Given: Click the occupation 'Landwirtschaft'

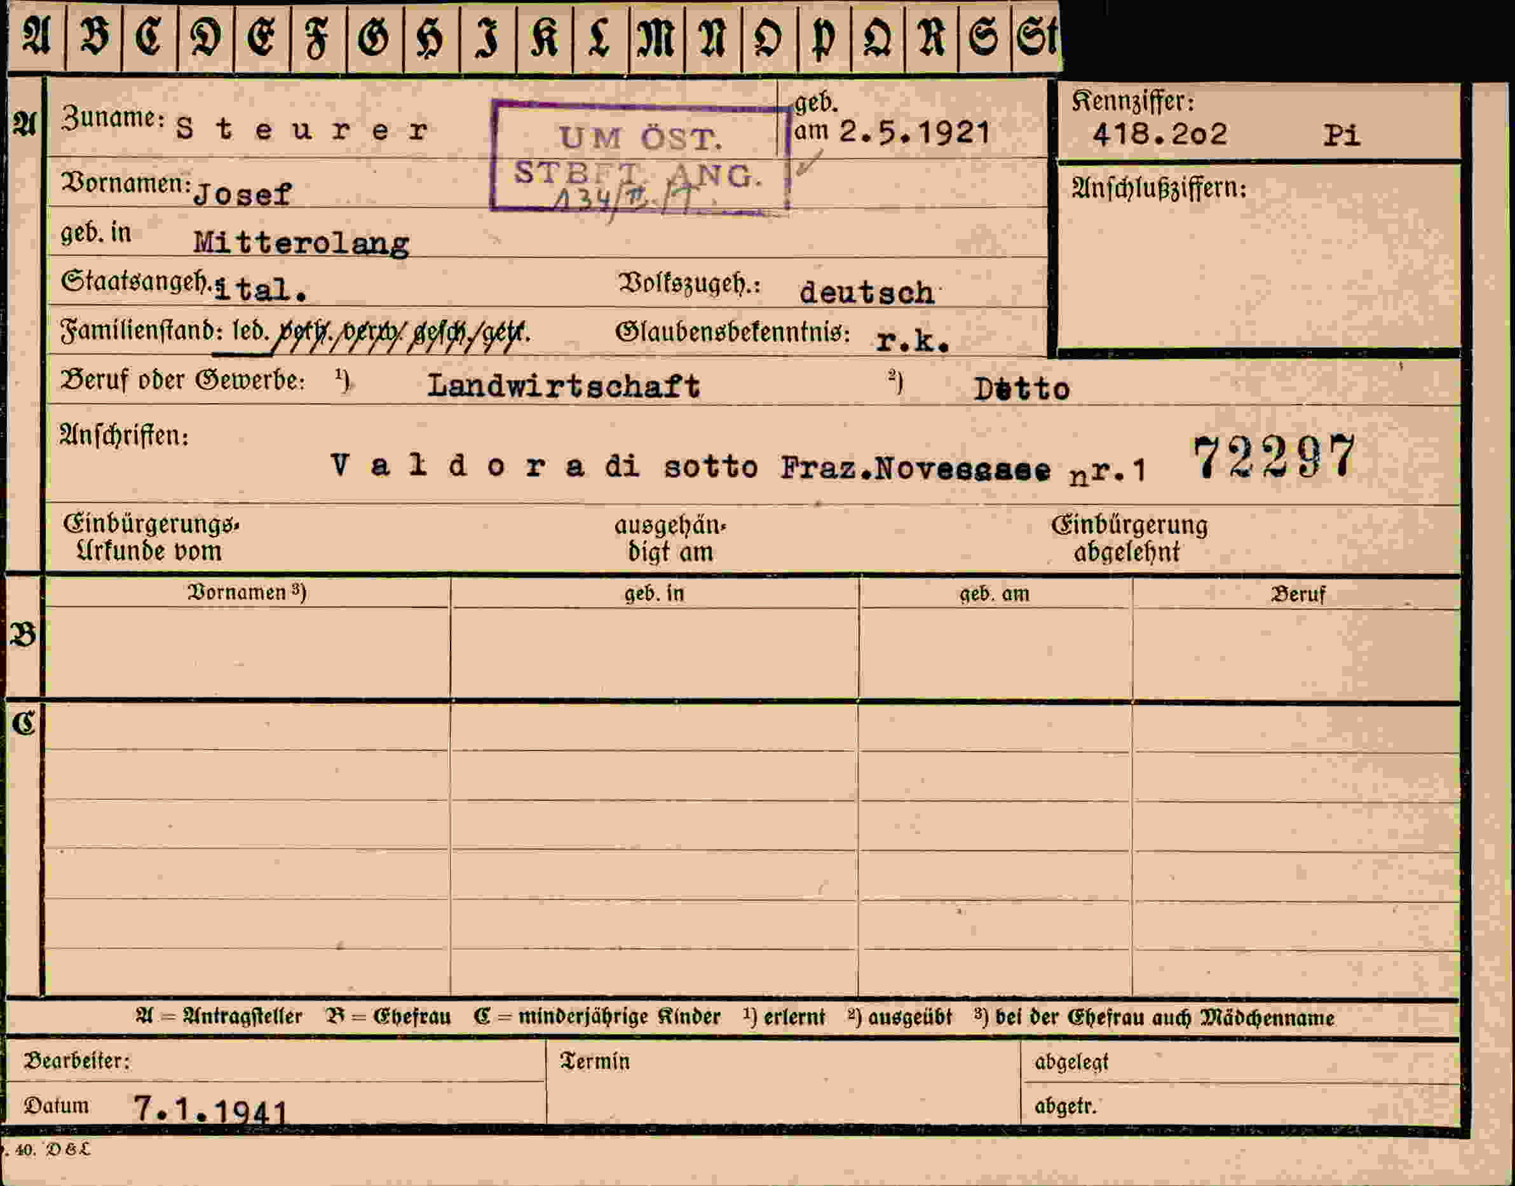Looking at the screenshot, I should coord(564,386).
